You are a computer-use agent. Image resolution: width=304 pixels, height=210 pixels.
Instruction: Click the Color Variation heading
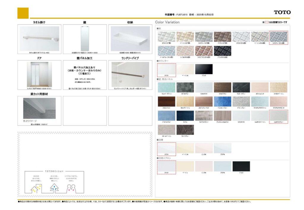click(167, 22)
